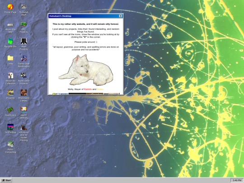244x183 pixels.
Task: Click the Hohokam's Desktop title bar
Action: 85,16
